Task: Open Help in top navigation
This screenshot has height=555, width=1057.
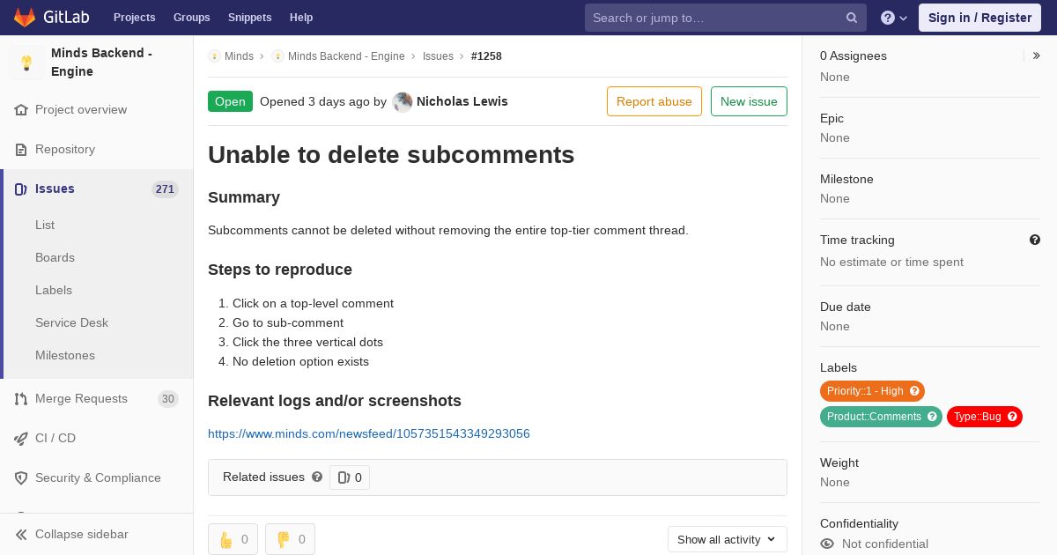Action: [301, 18]
